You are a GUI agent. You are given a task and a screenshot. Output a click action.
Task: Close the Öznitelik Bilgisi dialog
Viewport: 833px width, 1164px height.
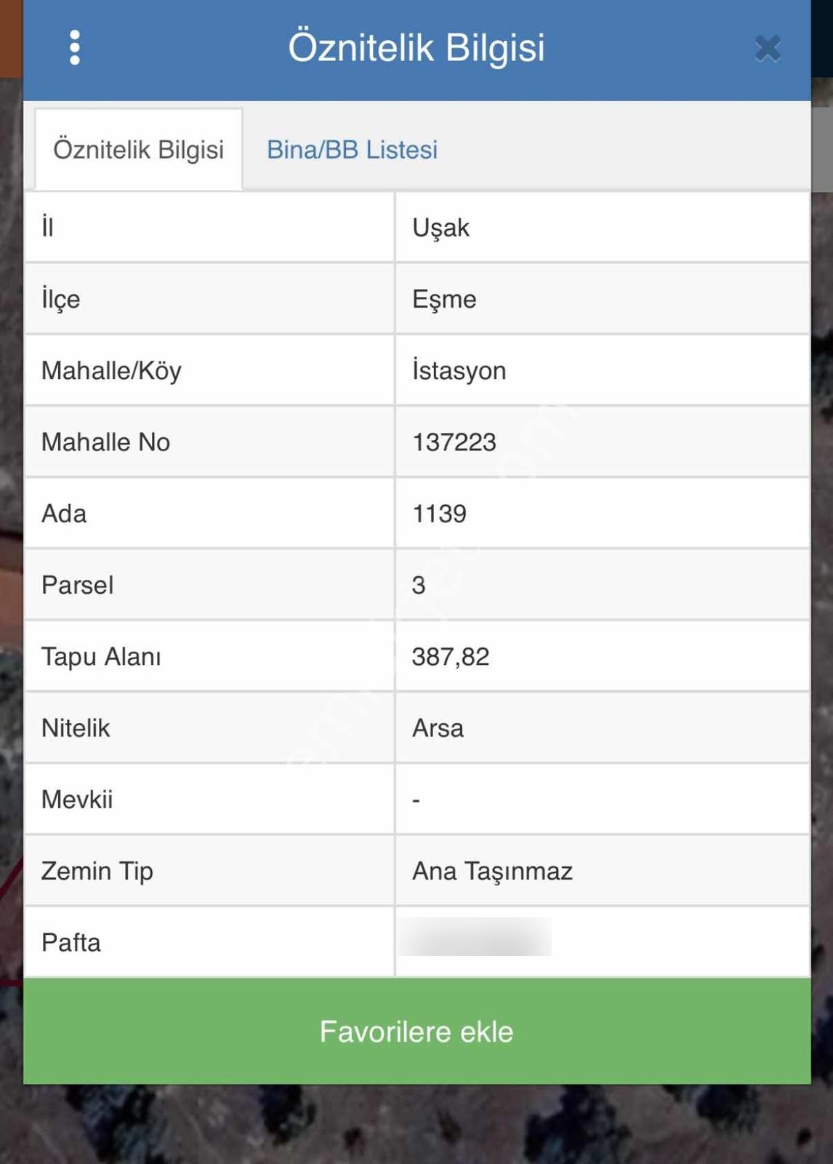click(x=768, y=49)
